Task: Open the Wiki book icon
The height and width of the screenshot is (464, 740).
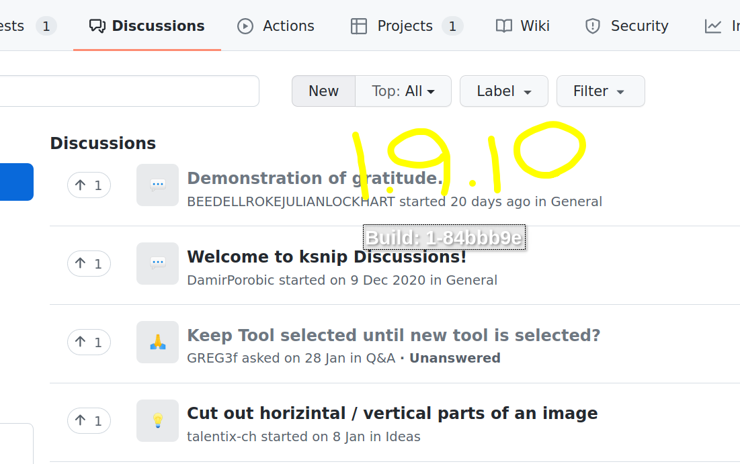Action: coord(503,26)
